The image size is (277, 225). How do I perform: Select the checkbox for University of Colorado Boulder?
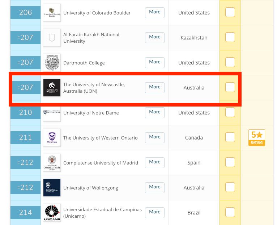(230, 12)
